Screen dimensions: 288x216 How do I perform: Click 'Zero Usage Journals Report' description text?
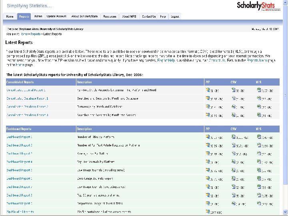[x=95, y=178]
